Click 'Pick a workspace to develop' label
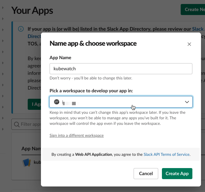 pyautogui.click(x=91, y=91)
